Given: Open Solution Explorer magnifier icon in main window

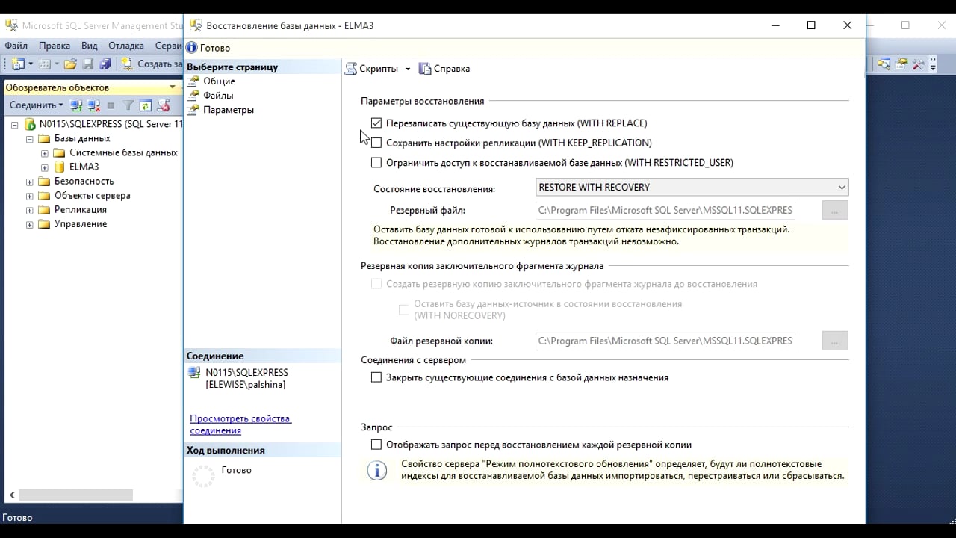Looking at the screenshot, I should pyautogui.click(x=884, y=64).
